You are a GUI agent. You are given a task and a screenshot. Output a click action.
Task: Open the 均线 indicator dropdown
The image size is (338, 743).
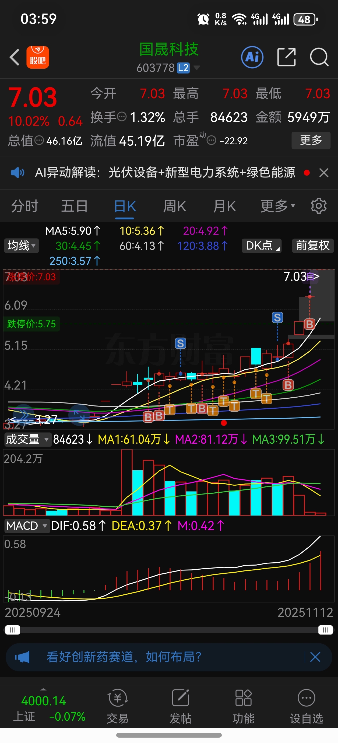point(21,246)
